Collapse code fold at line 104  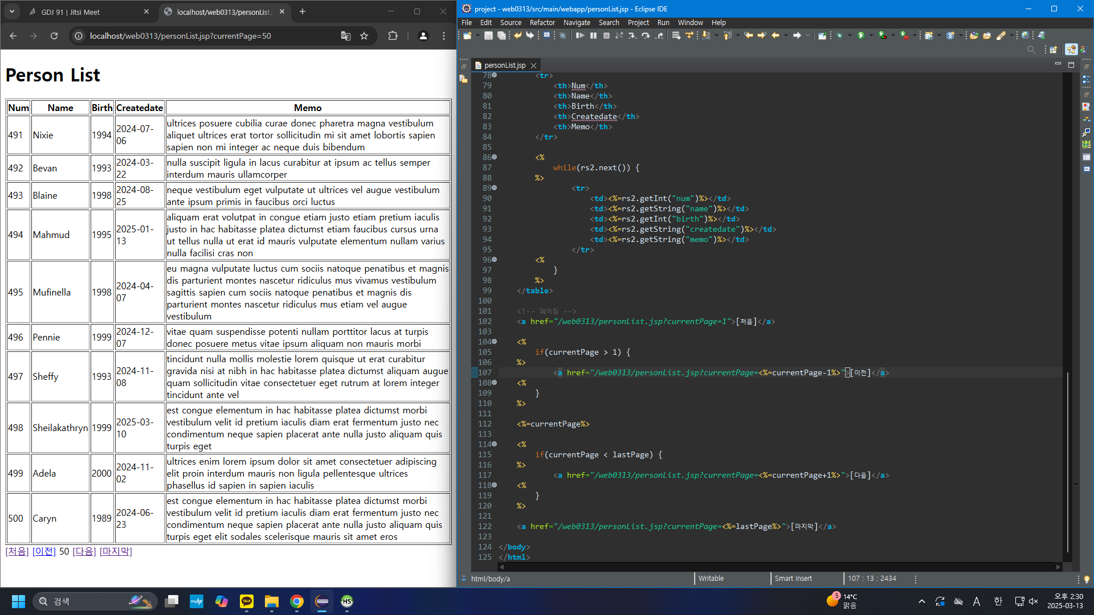pos(495,342)
